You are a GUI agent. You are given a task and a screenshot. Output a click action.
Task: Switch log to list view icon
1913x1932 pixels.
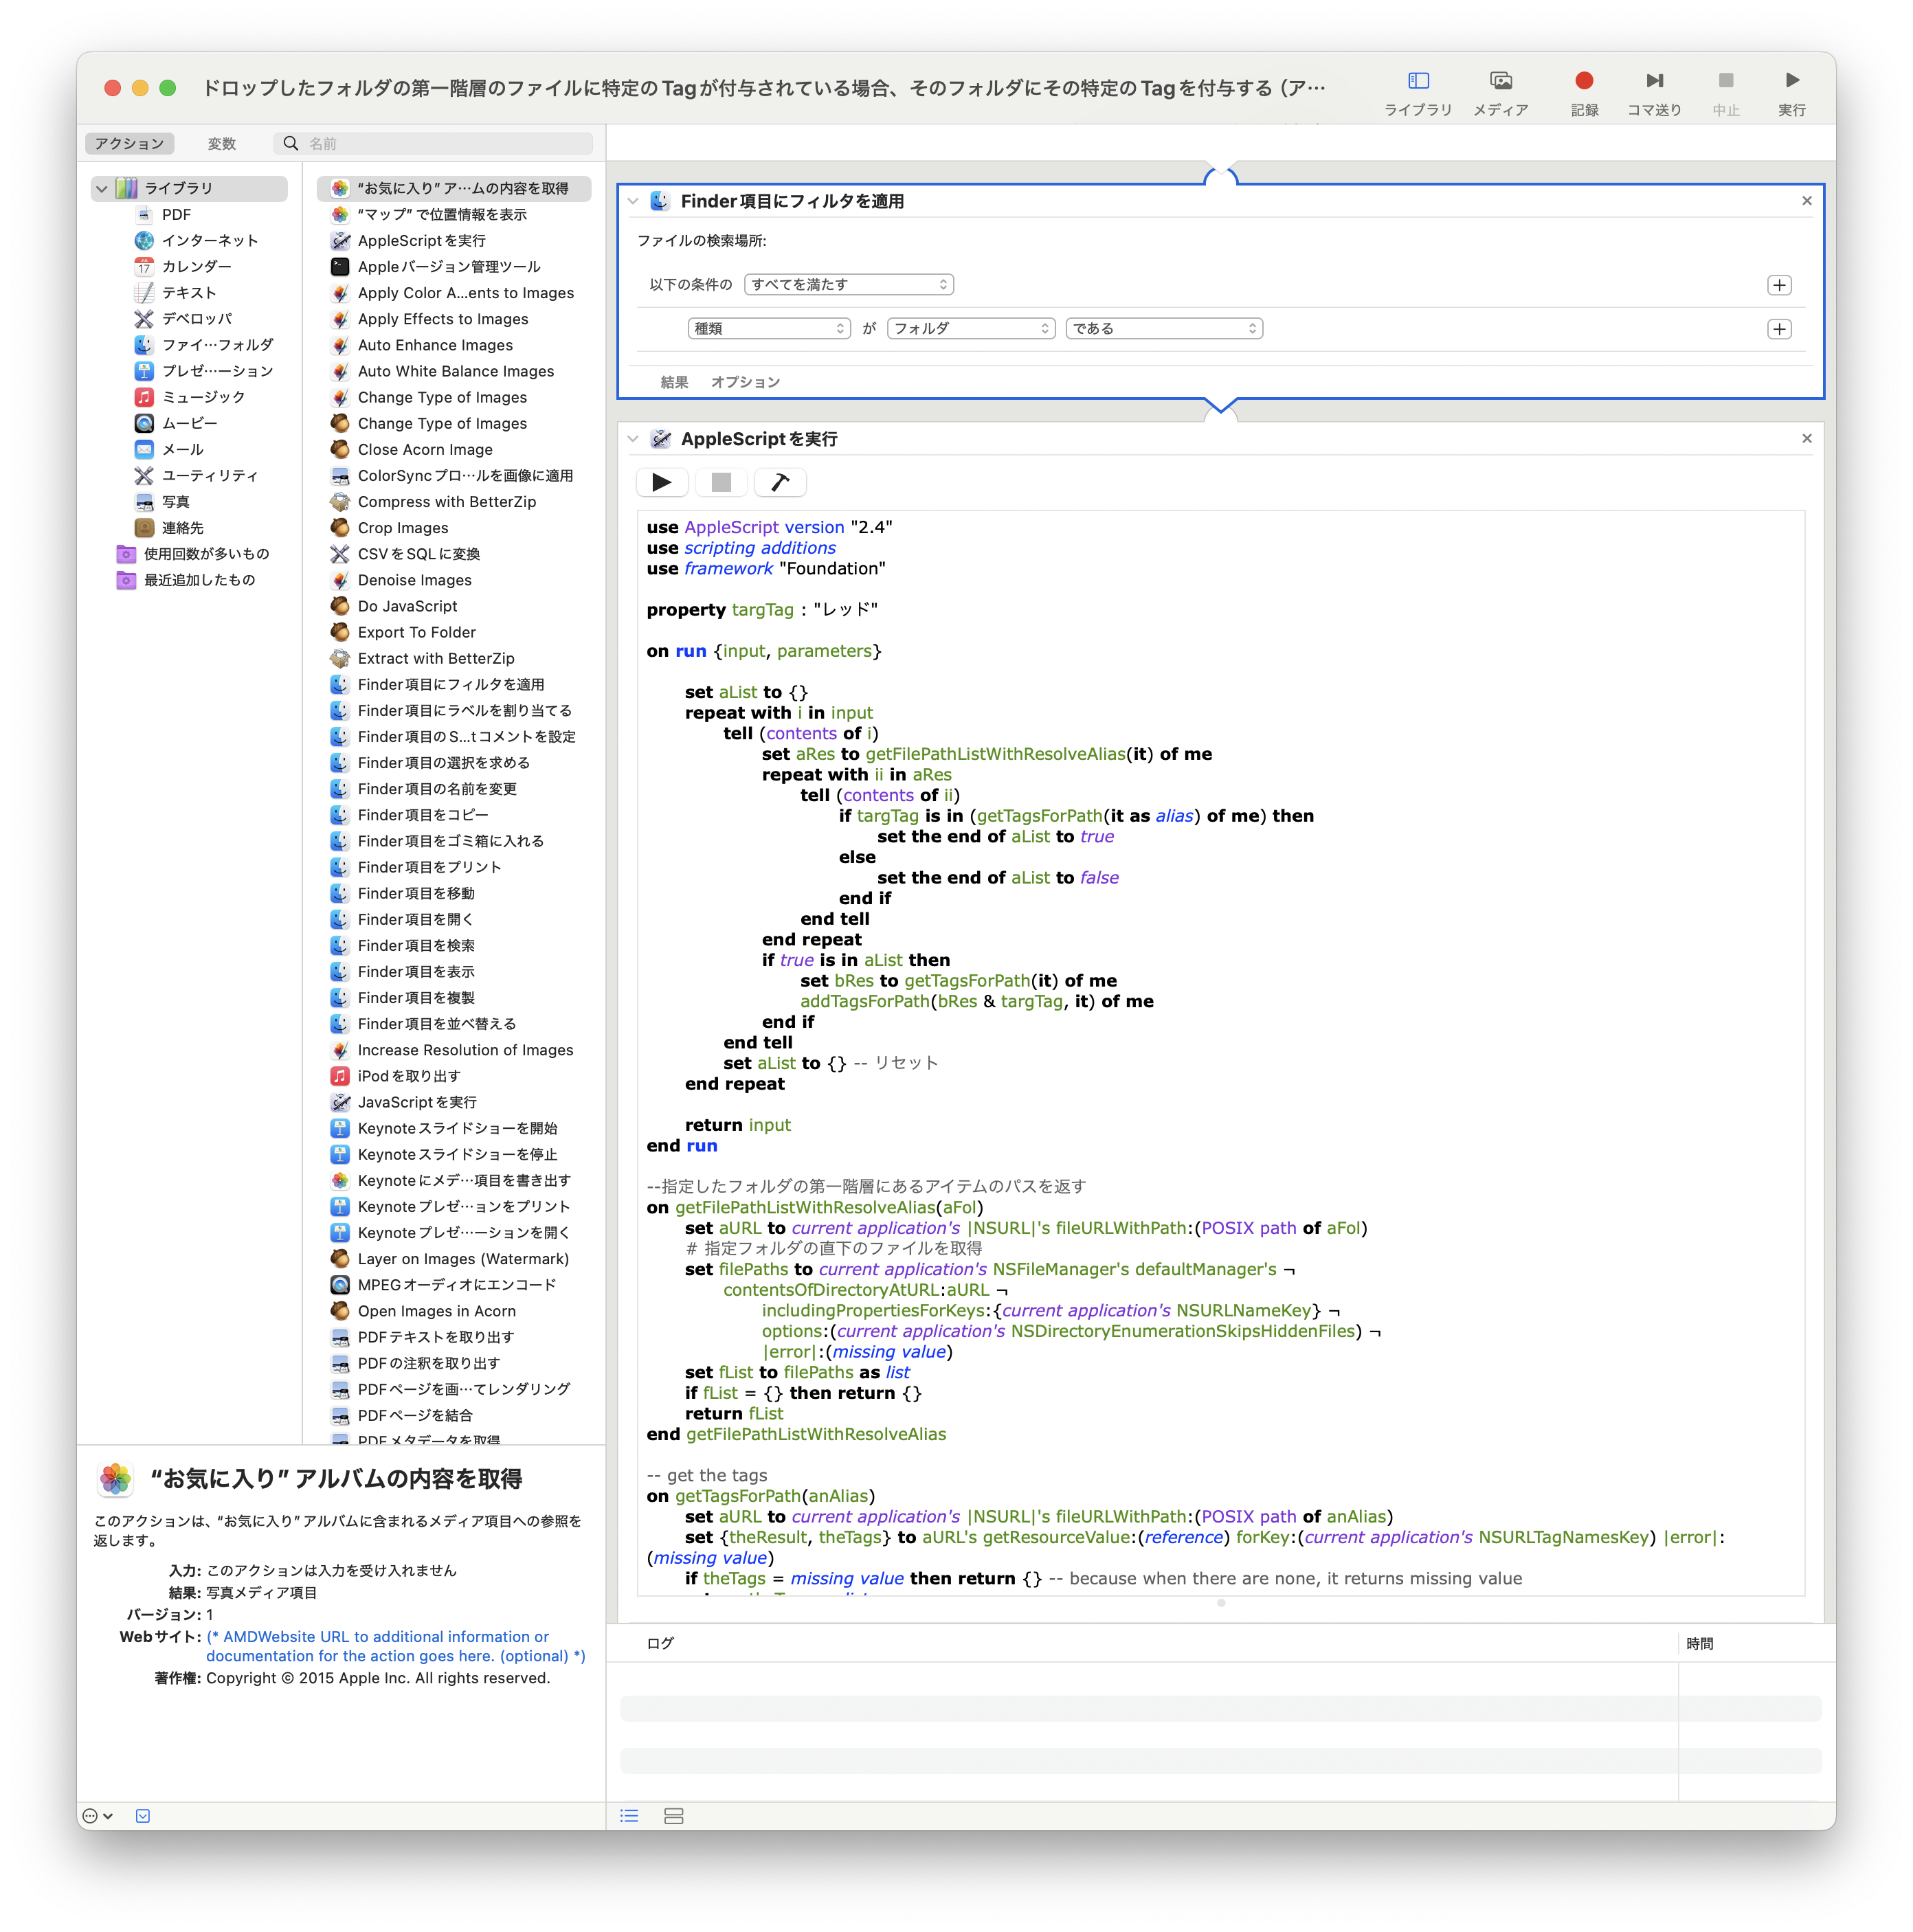(x=629, y=1816)
